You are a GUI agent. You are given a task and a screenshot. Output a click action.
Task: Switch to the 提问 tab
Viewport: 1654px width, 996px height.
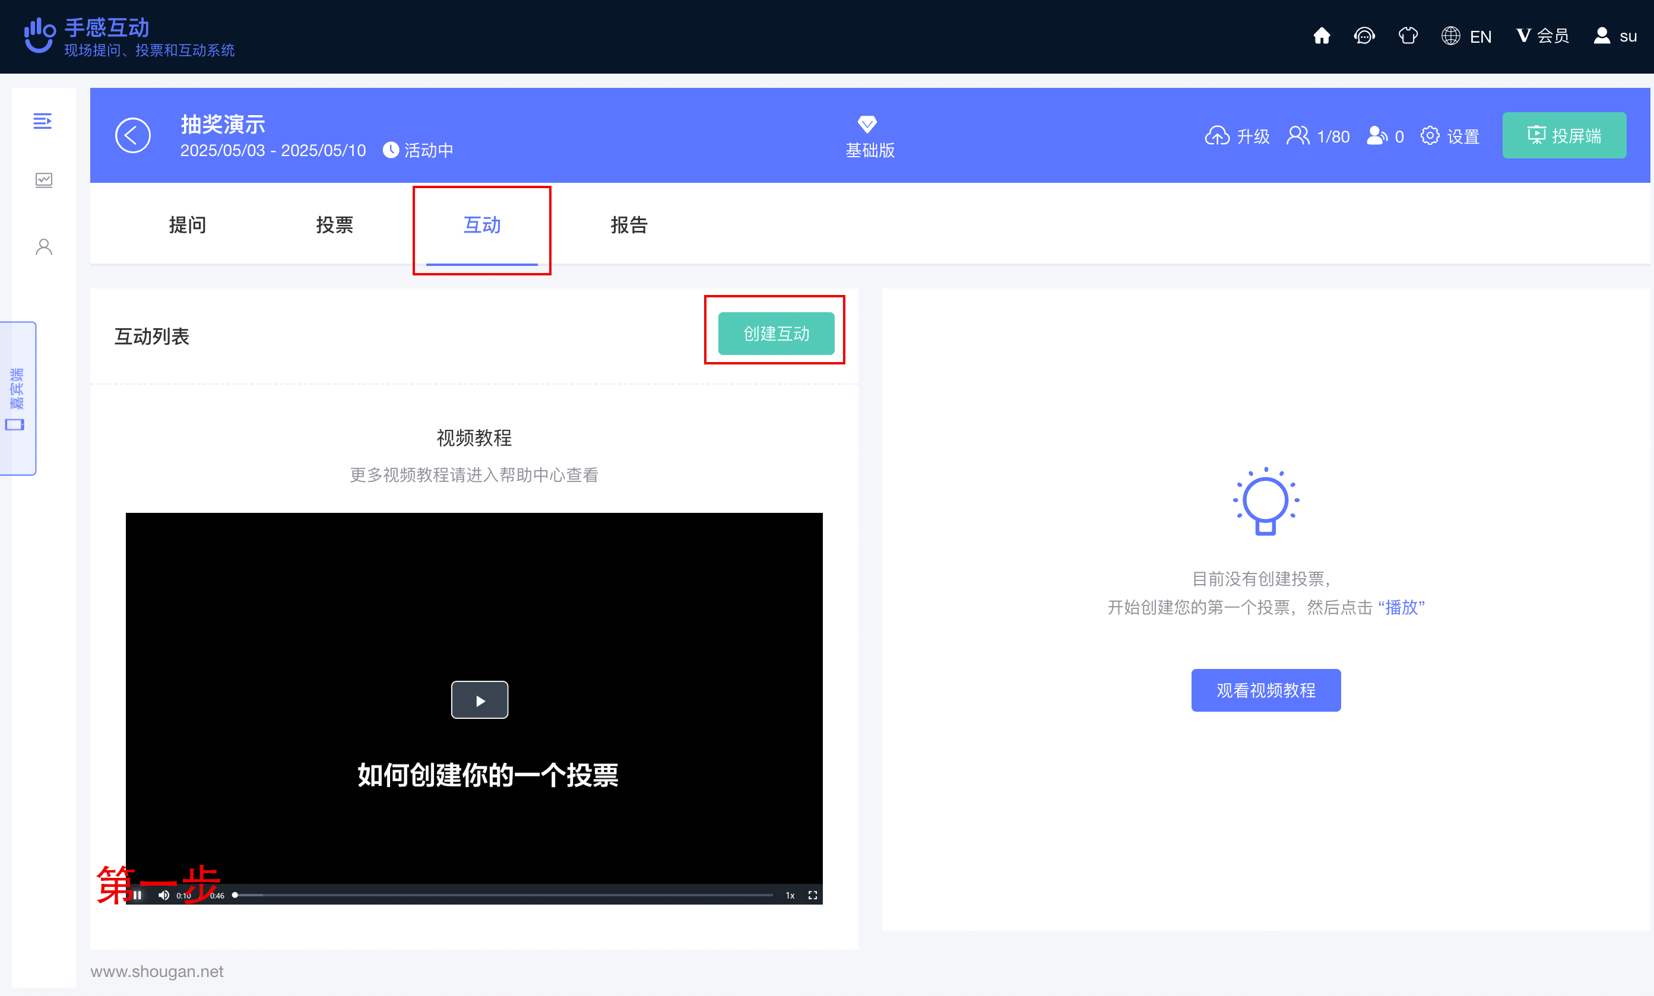tap(188, 225)
